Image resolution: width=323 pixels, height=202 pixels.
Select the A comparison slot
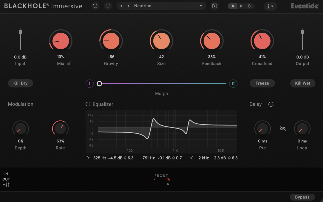(x=233, y=6)
